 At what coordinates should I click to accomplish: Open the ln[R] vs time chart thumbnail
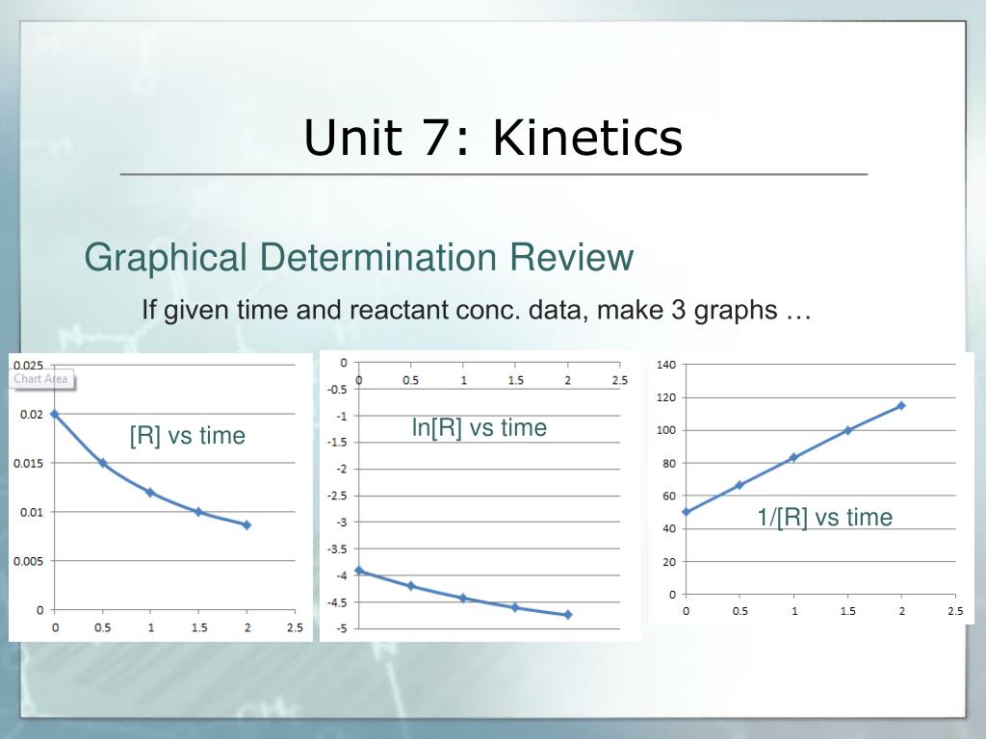tap(480, 496)
